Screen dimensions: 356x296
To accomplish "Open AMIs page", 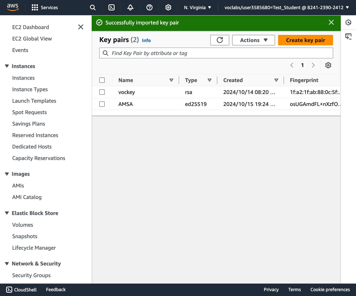I will 18,186.
